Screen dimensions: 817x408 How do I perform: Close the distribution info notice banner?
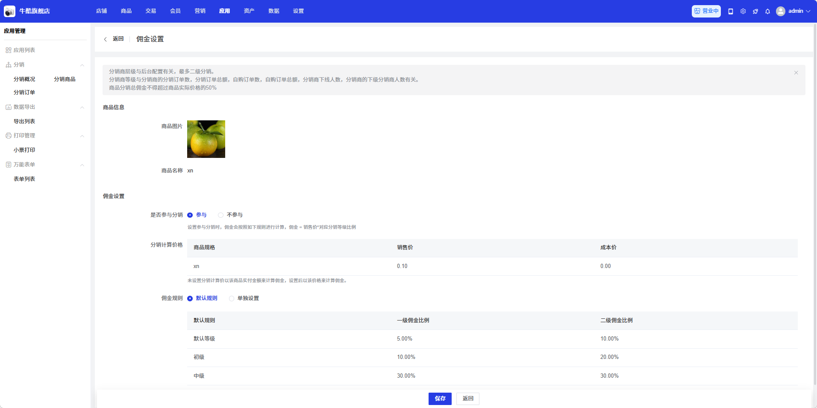tap(796, 73)
